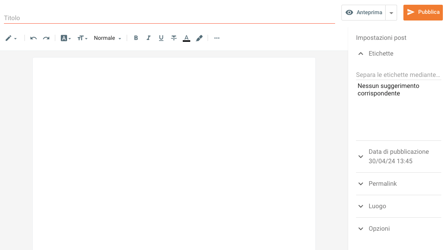Image resolution: width=448 pixels, height=250 pixels.
Task: Click the paper plane icon in Pubblica
Action: click(411, 12)
